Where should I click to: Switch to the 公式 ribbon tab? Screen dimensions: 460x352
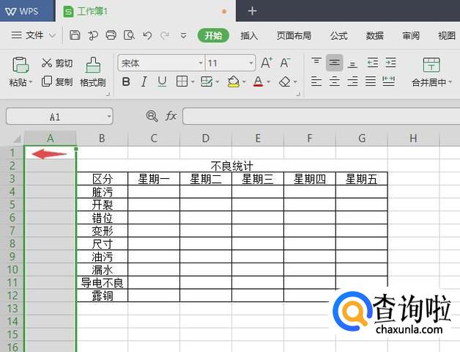pyautogui.click(x=339, y=35)
